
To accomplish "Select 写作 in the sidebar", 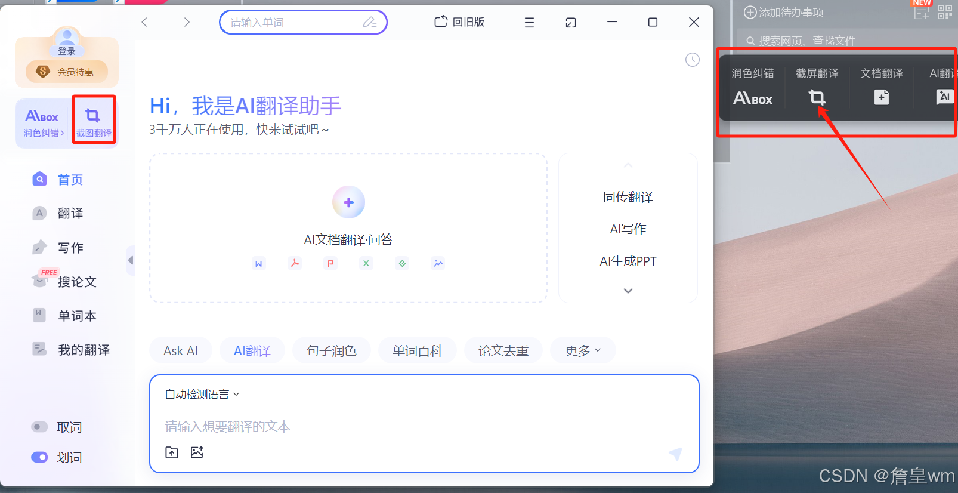I will (58, 247).
